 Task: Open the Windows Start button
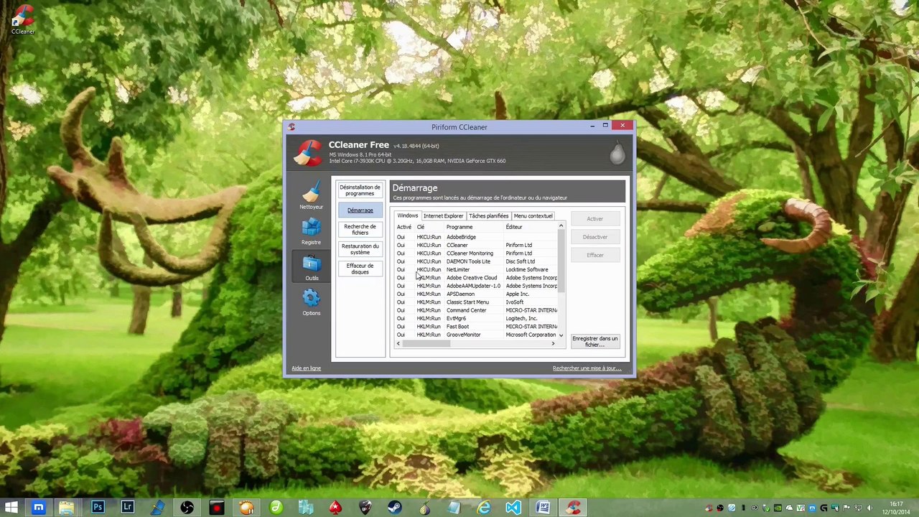click(x=11, y=508)
